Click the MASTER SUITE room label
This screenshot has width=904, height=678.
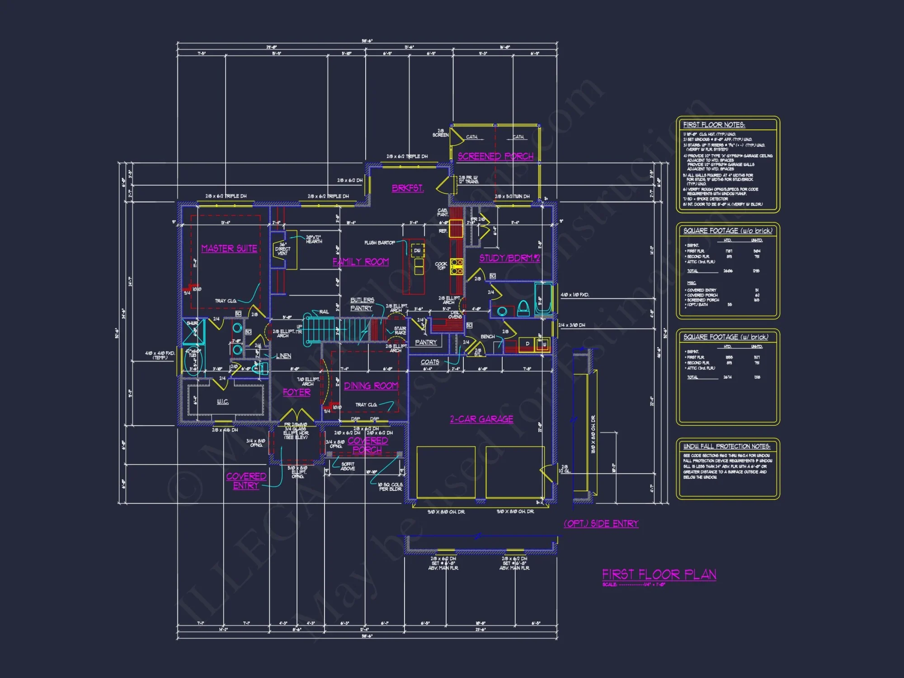(229, 249)
